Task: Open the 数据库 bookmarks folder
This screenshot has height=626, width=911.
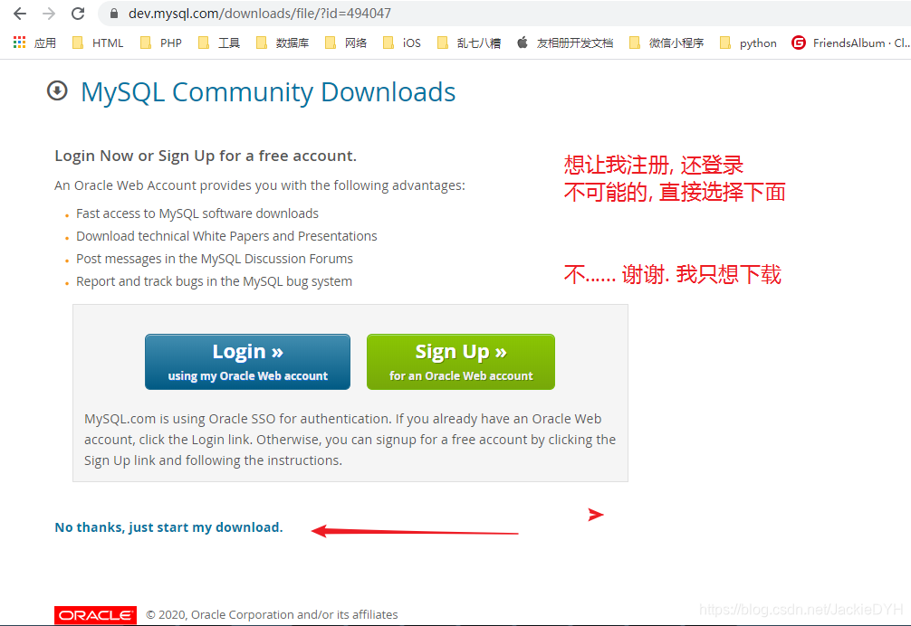Action: [283, 43]
